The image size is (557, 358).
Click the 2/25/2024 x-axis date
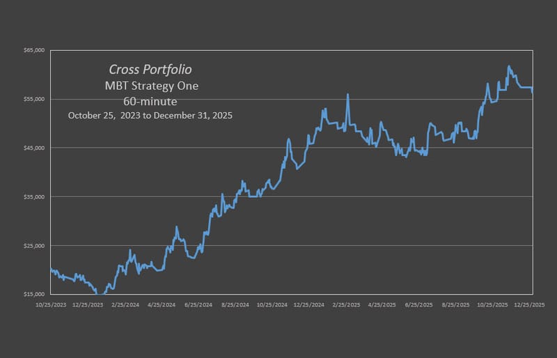[126, 305]
